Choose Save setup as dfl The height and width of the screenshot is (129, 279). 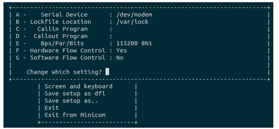click(75, 93)
